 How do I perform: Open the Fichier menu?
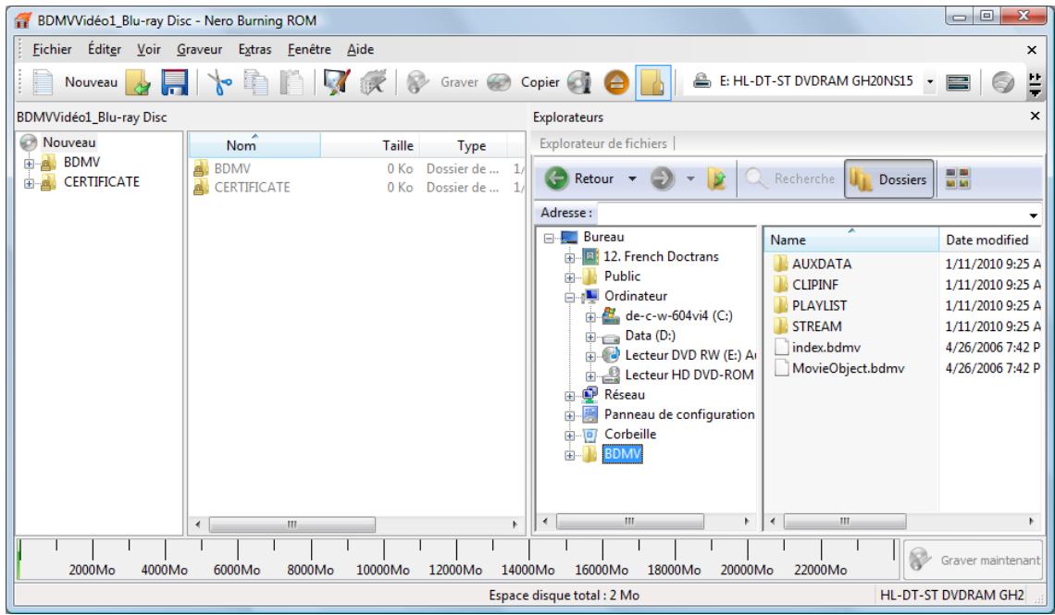coord(52,49)
